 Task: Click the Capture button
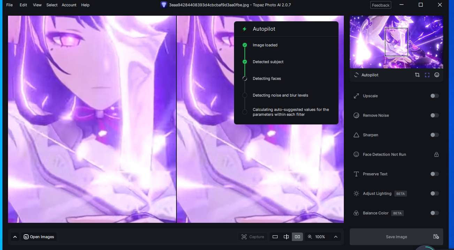pyautogui.click(x=253, y=237)
